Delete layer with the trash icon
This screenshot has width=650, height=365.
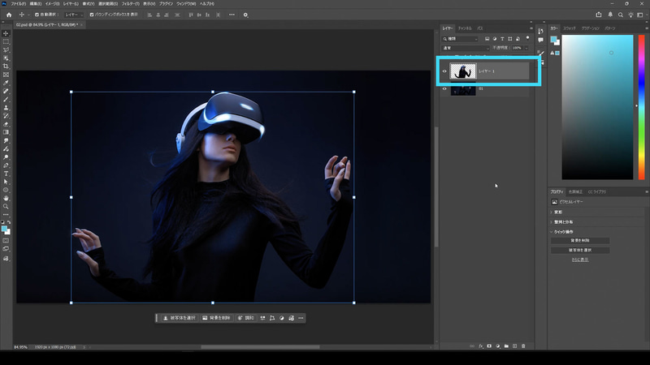click(x=524, y=346)
